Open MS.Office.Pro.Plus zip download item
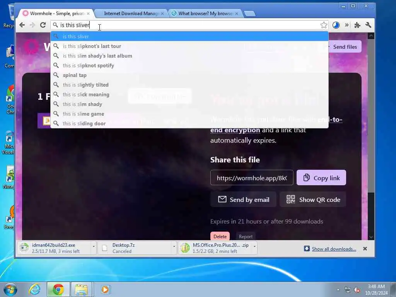This screenshot has width=396, height=297. click(215, 248)
